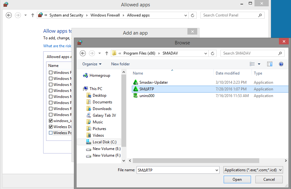Open recent locations in Allowed apps window
The width and height of the screenshot is (291, 189).
(x=25, y=15)
